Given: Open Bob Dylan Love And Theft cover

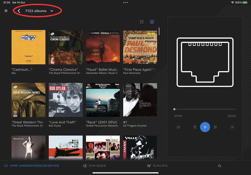Looking at the screenshot, I should click(66, 100).
